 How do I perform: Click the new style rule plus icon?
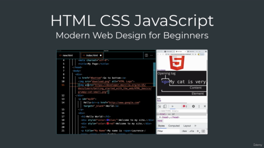(198, 131)
